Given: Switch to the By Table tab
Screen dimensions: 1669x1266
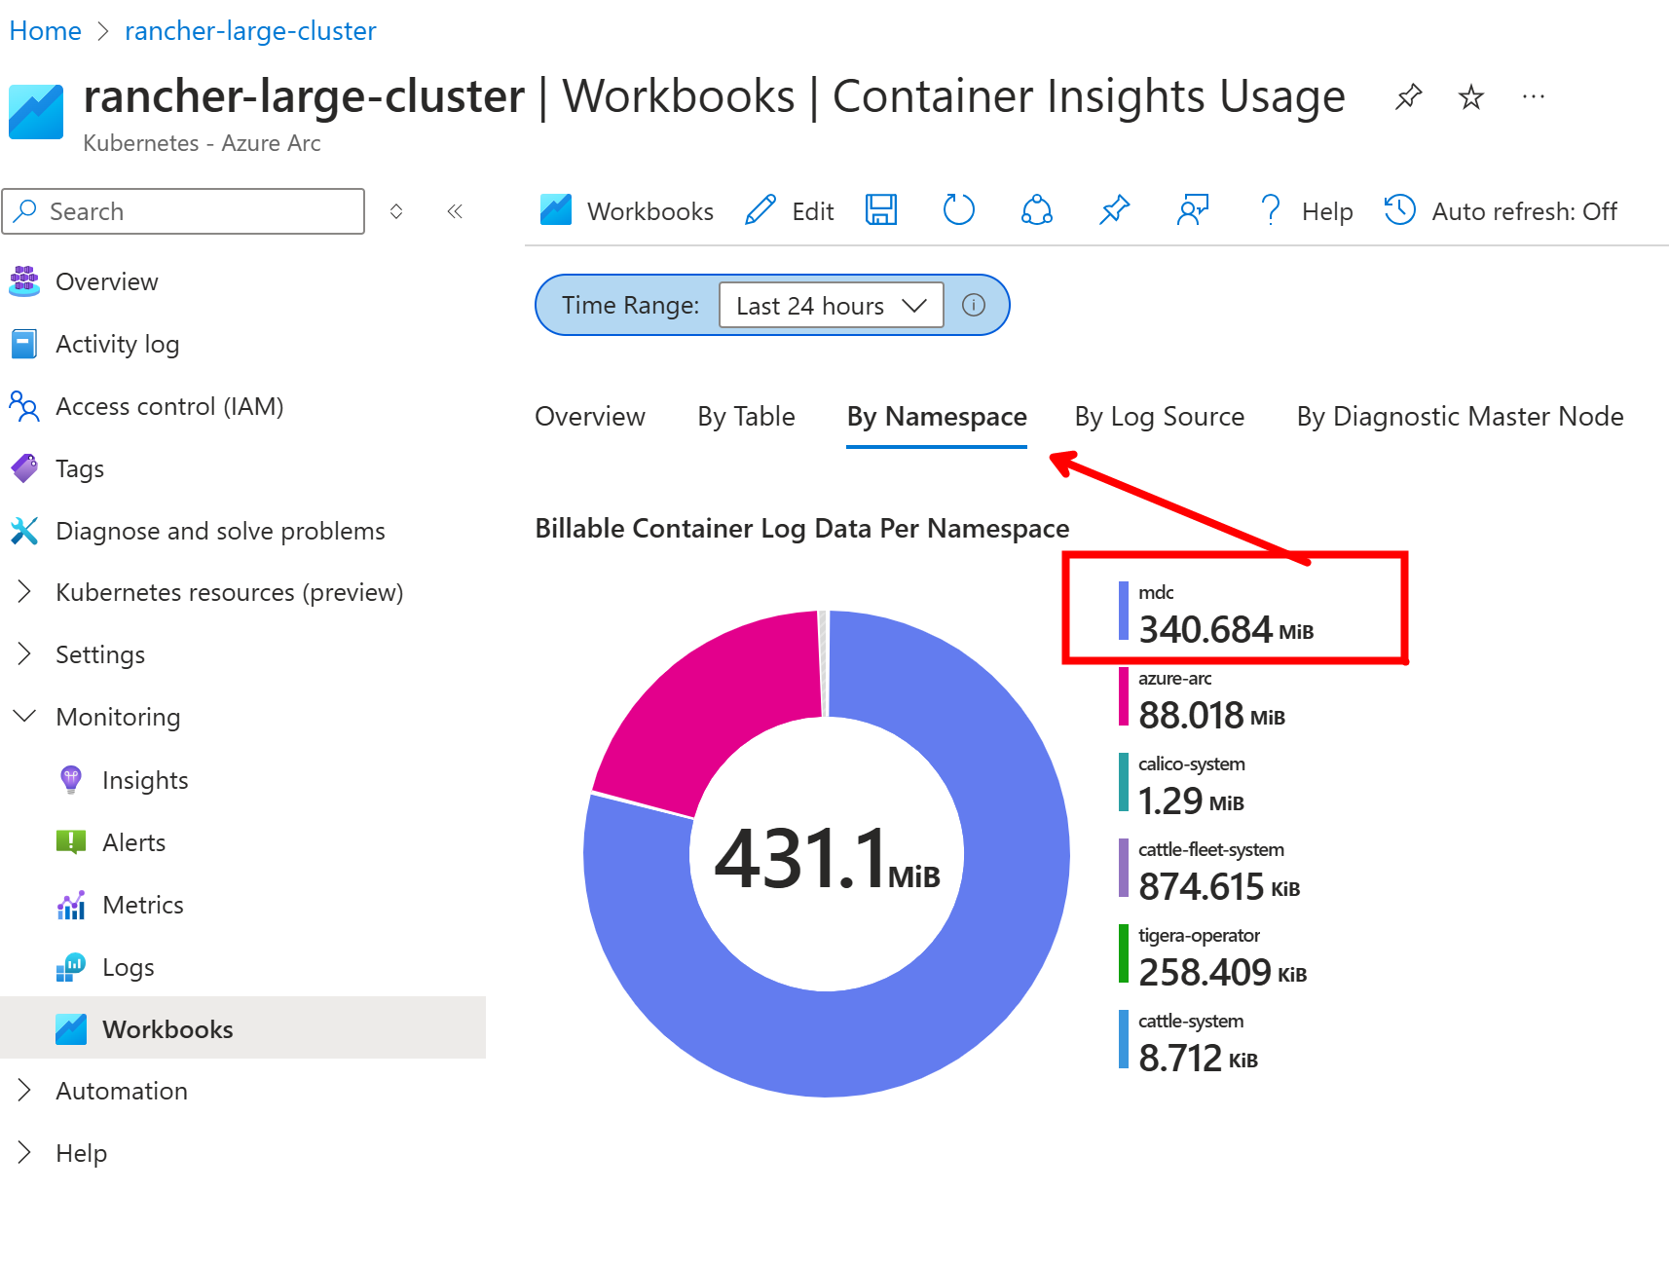Looking at the screenshot, I should (746, 417).
